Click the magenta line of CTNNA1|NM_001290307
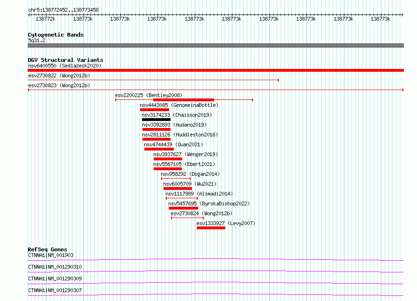 coord(216,294)
